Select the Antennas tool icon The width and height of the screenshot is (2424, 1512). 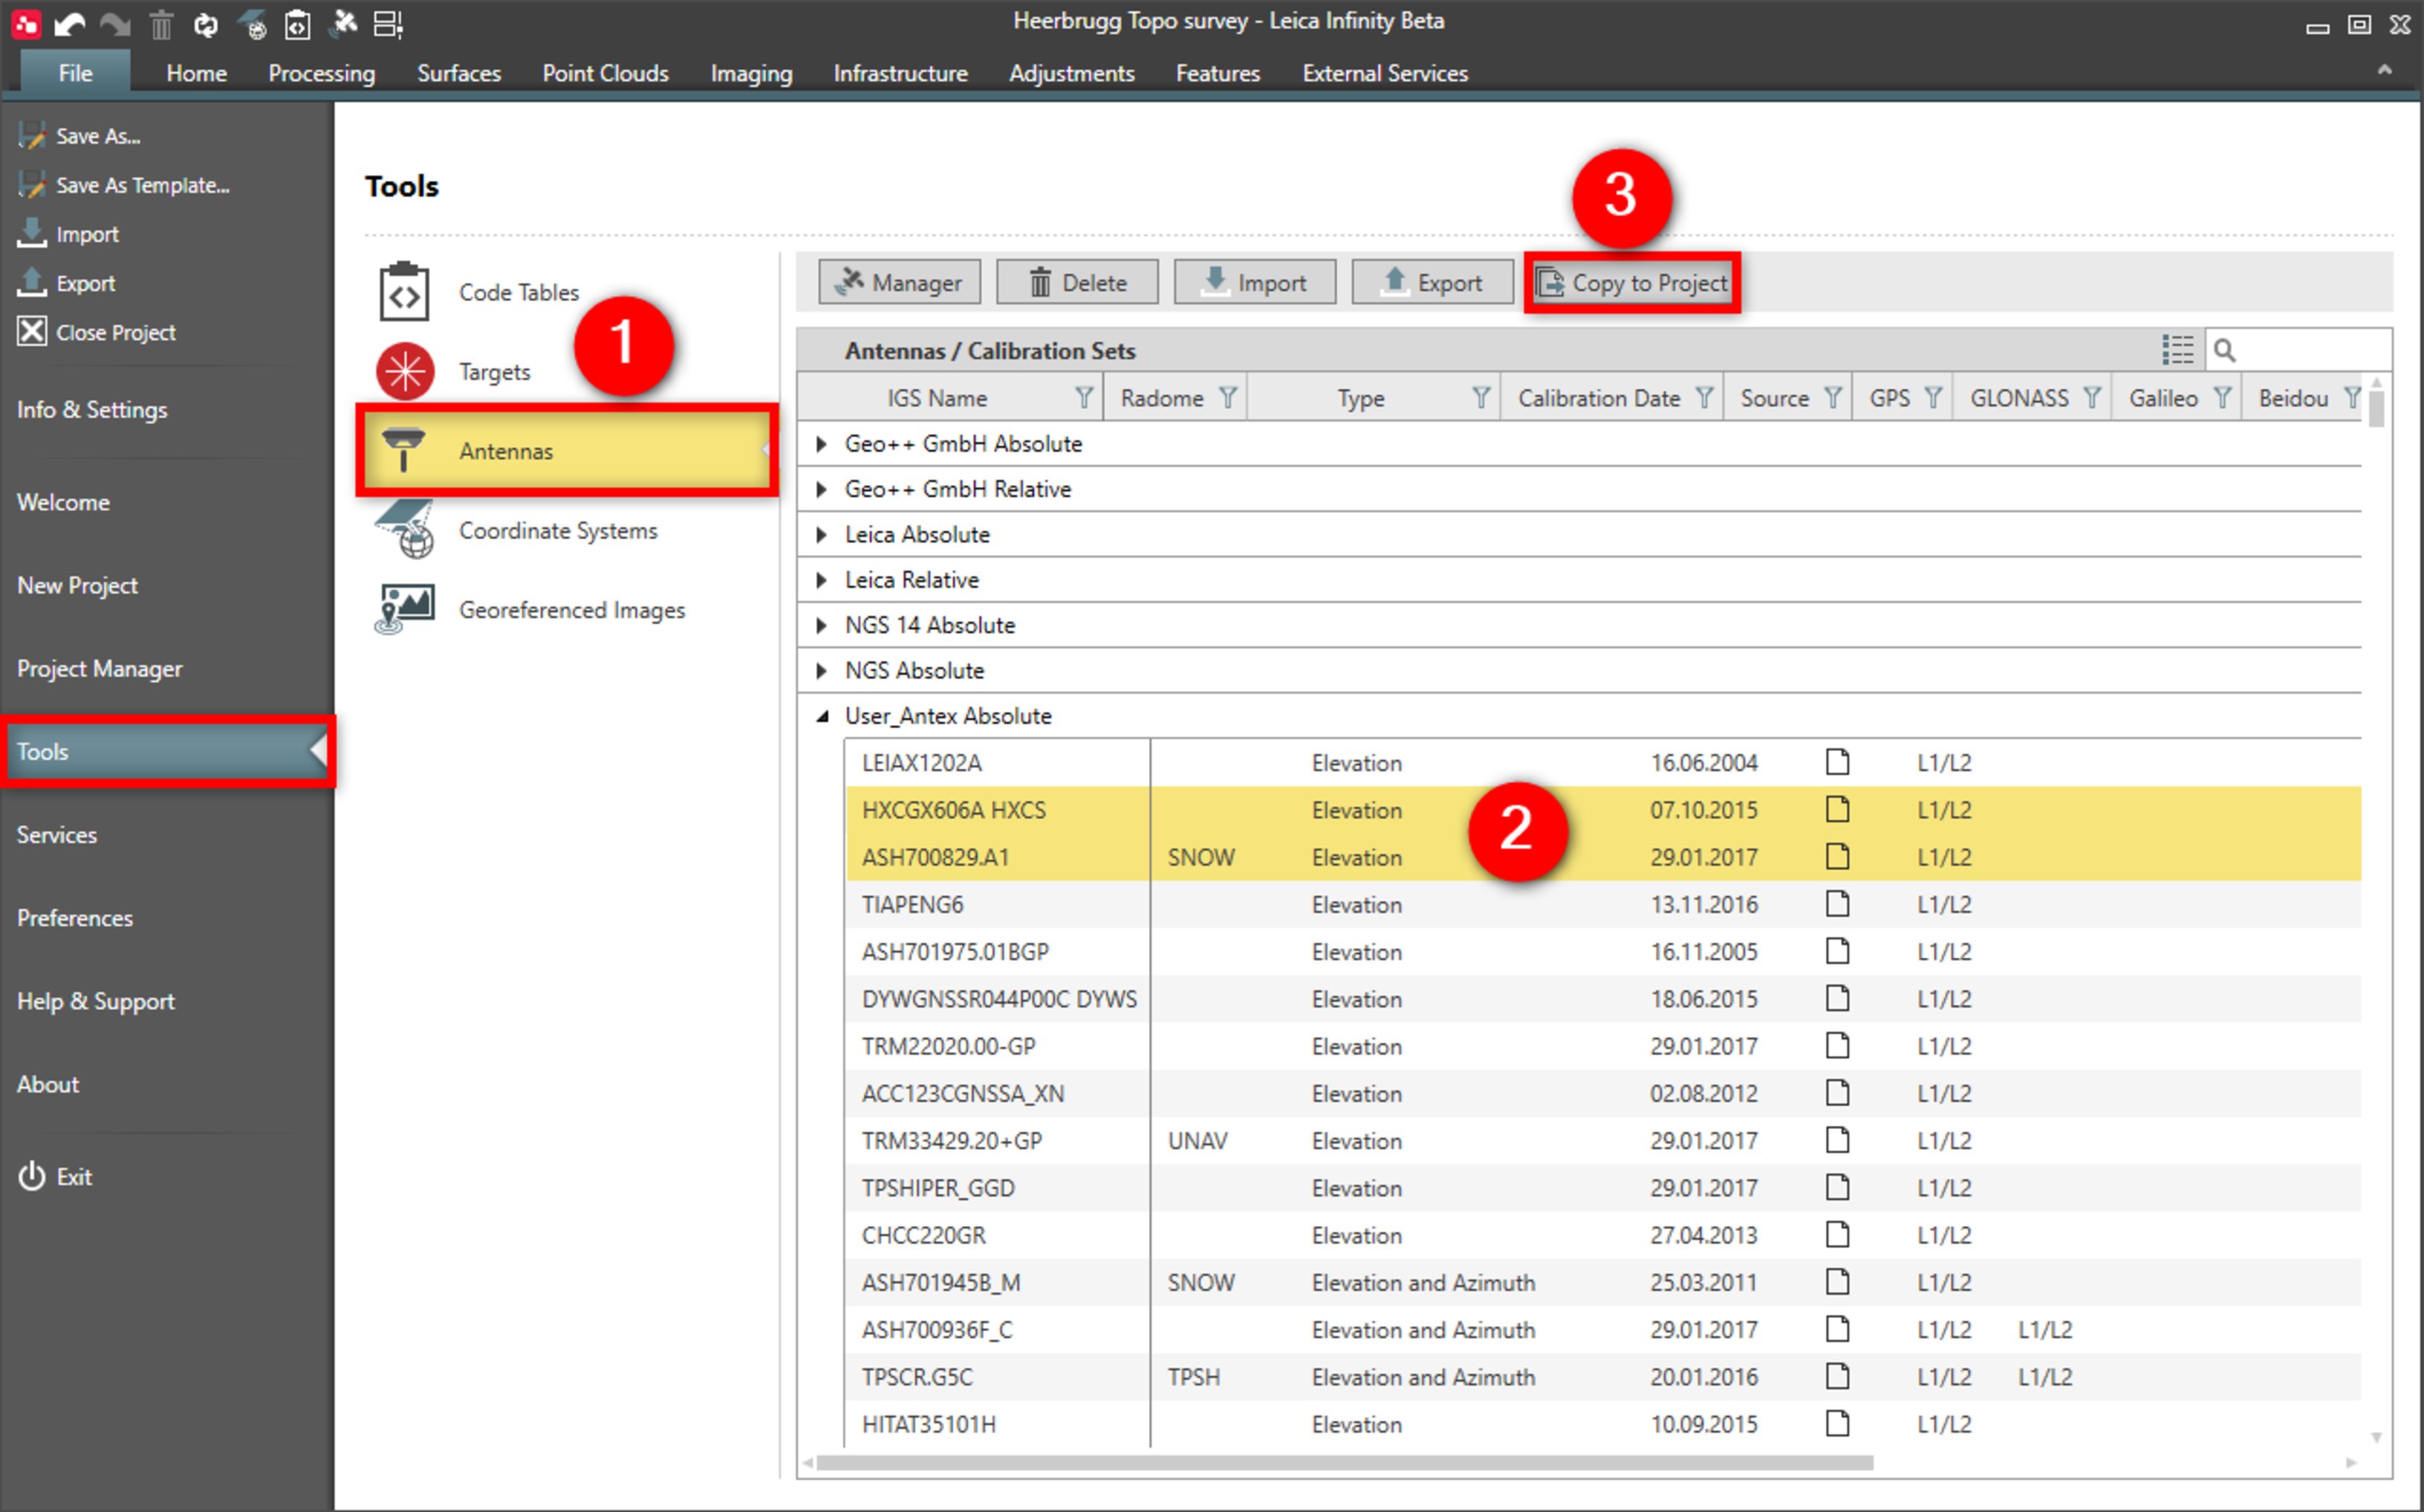(404, 450)
